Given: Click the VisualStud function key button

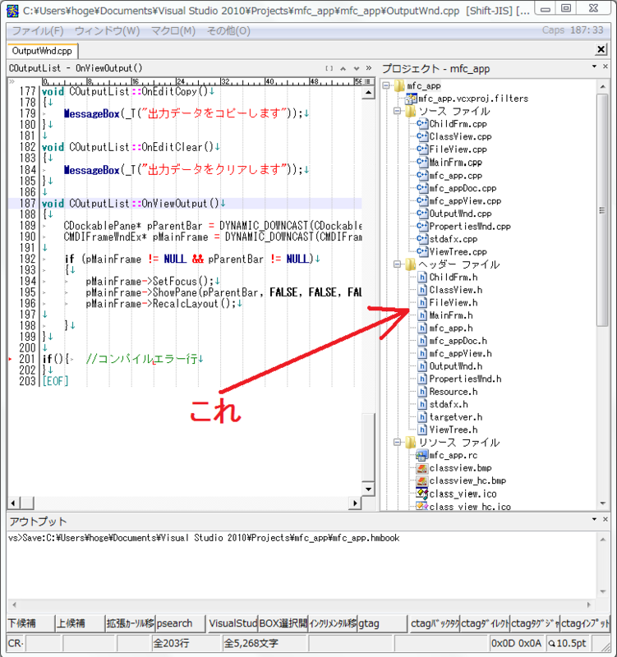Looking at the screenshot, I should [x=233, y=623].
